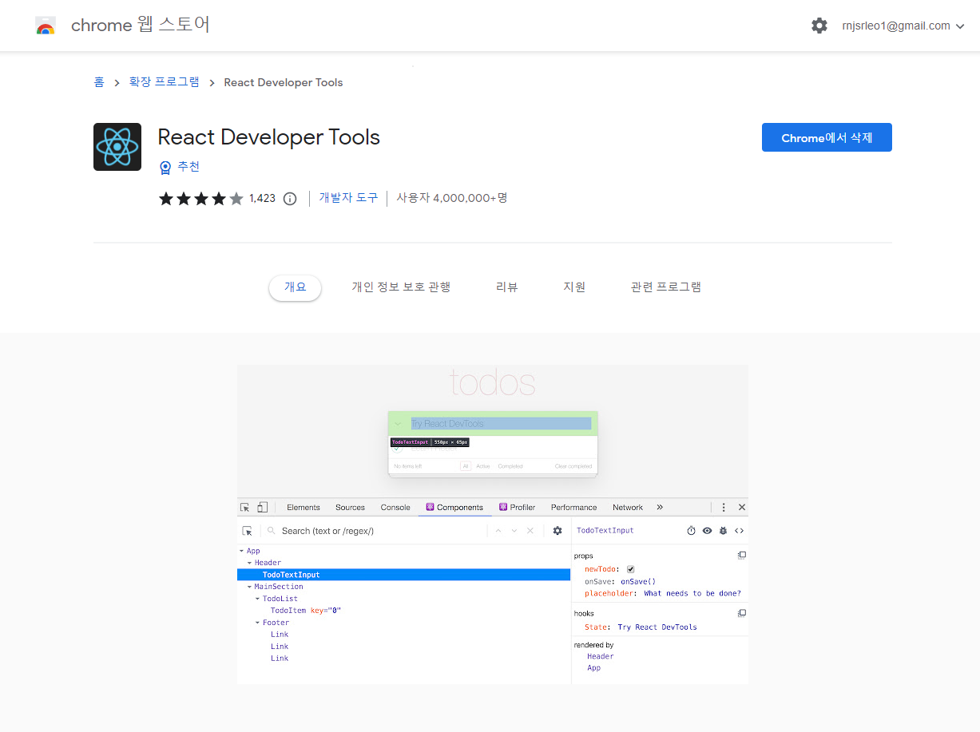Collapse the MainSection tree node arrow
This screenshot has height=732, width=980.
[x=249, y=588]
